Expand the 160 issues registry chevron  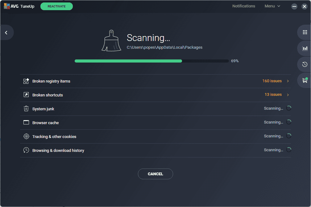tap(288, 81)
